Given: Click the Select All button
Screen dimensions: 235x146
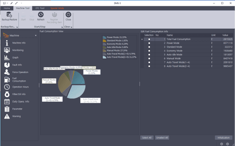Looking at the screenshot, I should (x=147, y=138).
